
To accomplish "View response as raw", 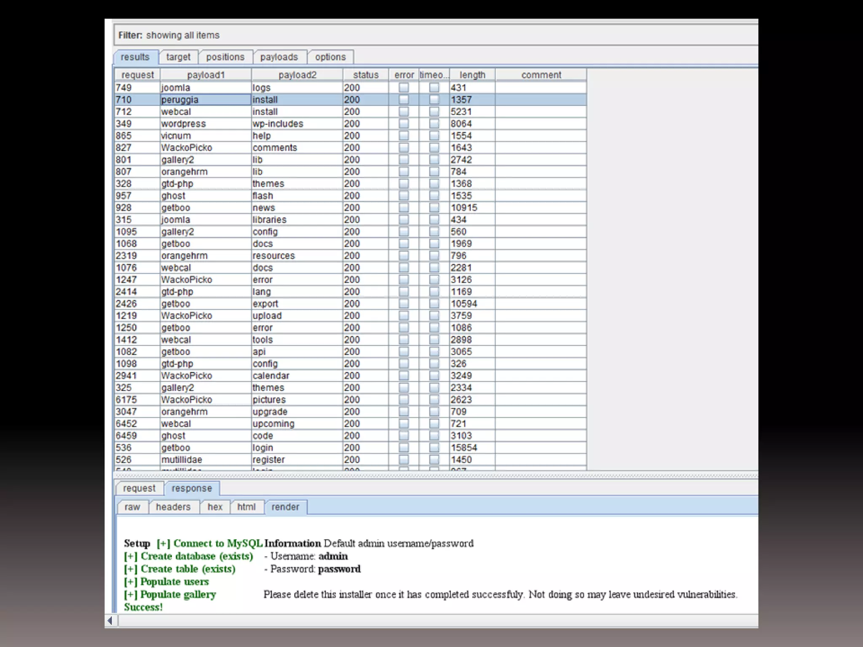I will (132, 507).
